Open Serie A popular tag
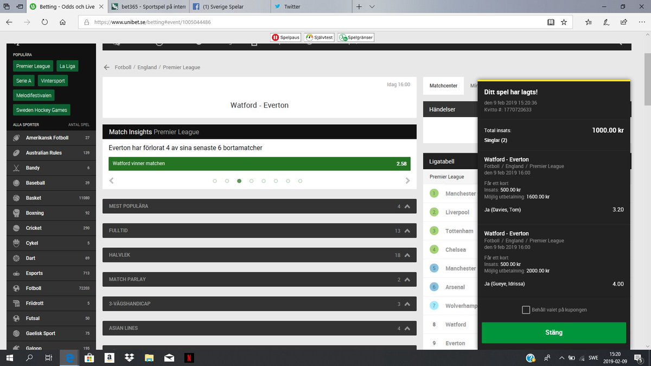651x366 pixels. (x=24, y=81)
